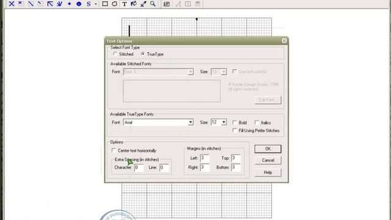The width and height of the screenshot is (391, 220).
Task: Select the French knot small dot tool
Action: 69,4
